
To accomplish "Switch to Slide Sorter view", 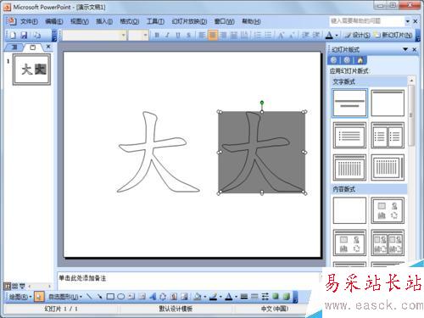I will (14, 286).
